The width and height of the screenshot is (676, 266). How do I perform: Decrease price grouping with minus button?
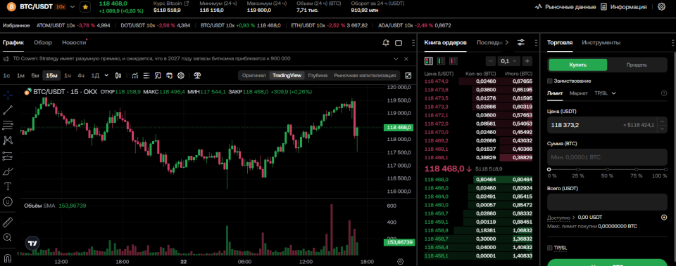(x=491, y=61)
